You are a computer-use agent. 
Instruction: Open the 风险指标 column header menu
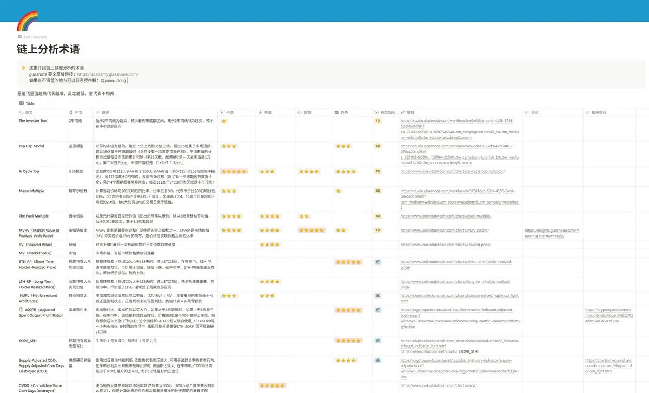[x=385, y=112]
